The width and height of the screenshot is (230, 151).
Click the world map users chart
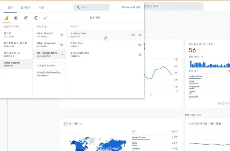(x=98, y=144)
